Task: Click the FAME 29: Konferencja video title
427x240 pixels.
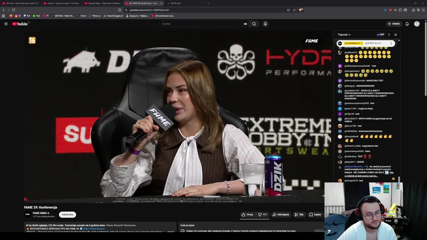Action: point(40,207)
